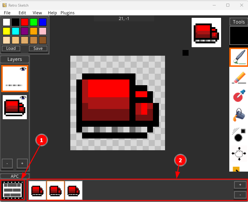Click the current color black preview box
This screenshot has height=202, width=248.
[239, 36]
